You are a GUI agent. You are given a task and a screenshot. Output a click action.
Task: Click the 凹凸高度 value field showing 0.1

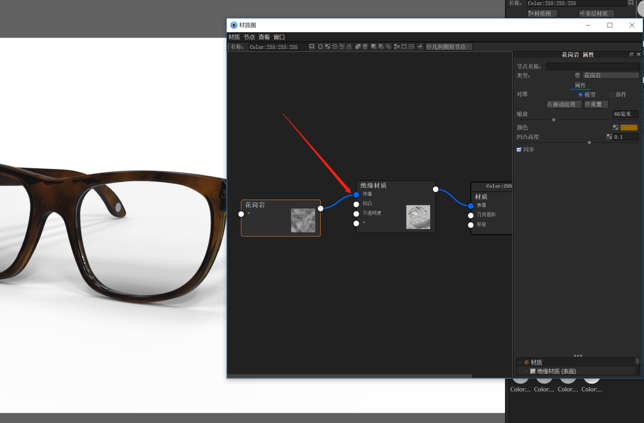(x=626, y=137)
